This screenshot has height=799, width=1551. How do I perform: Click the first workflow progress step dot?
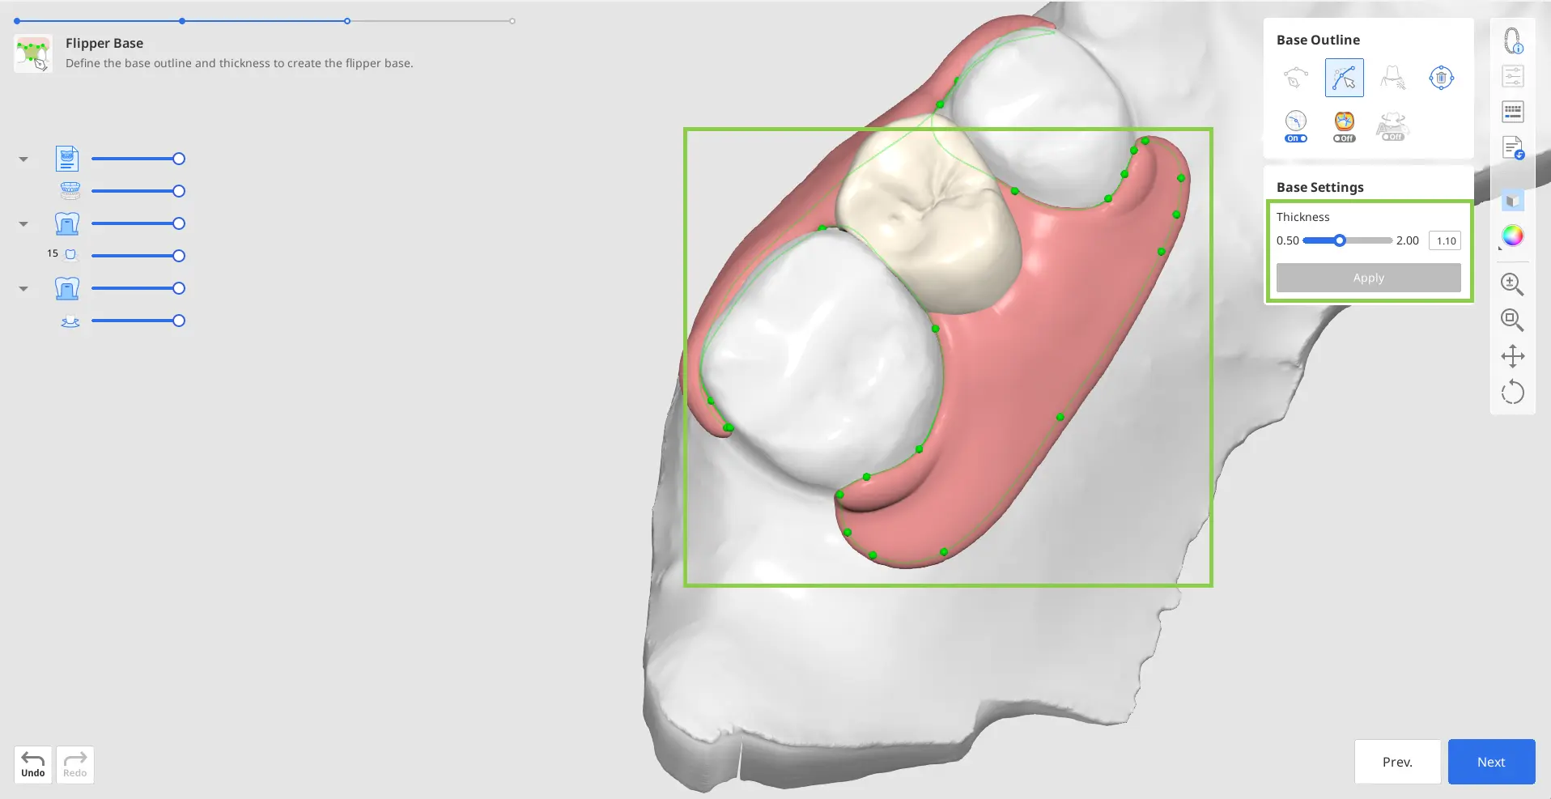17,21
